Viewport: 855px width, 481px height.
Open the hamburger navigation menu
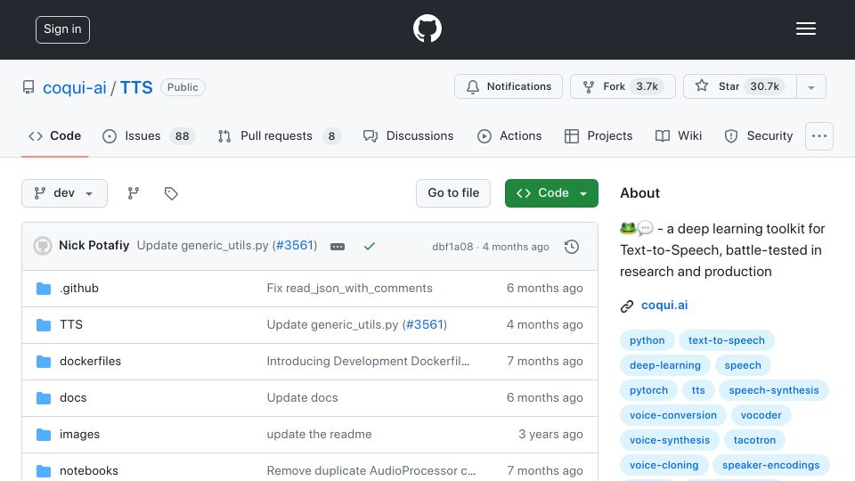805,29
